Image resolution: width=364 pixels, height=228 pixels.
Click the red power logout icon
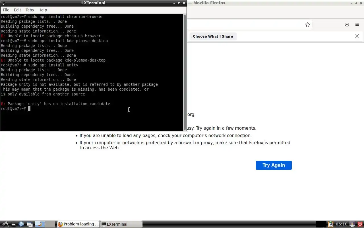click(x=360, y=224)
